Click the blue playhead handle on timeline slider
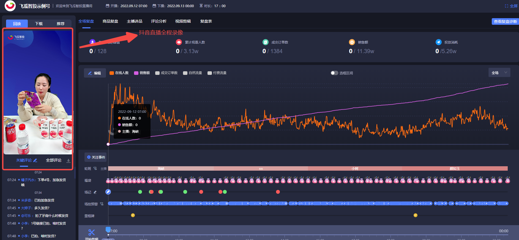This screenshot has height=240, width=519. tap(108, 229)
